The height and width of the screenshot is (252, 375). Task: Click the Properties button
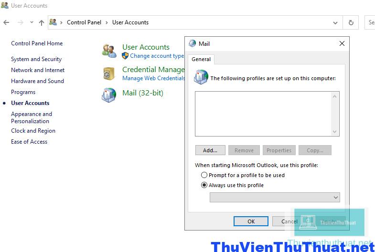[279, 150]
